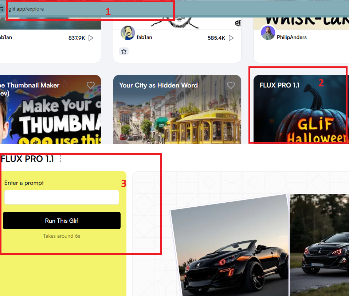Like the Thumbnail Maker card with heart
Image resolution: width=349 pixels, height=296 pixels.
90,85
